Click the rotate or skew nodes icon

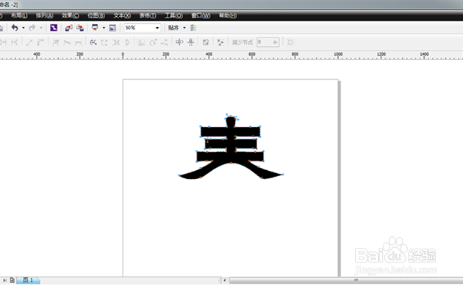tap(153, 43)
